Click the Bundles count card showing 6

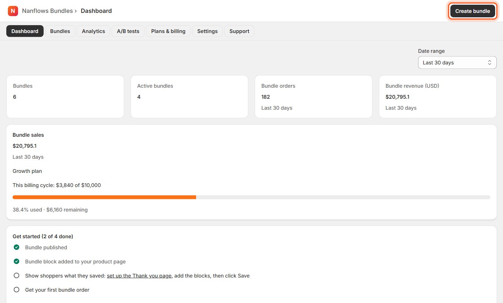[x=65, y=96]
